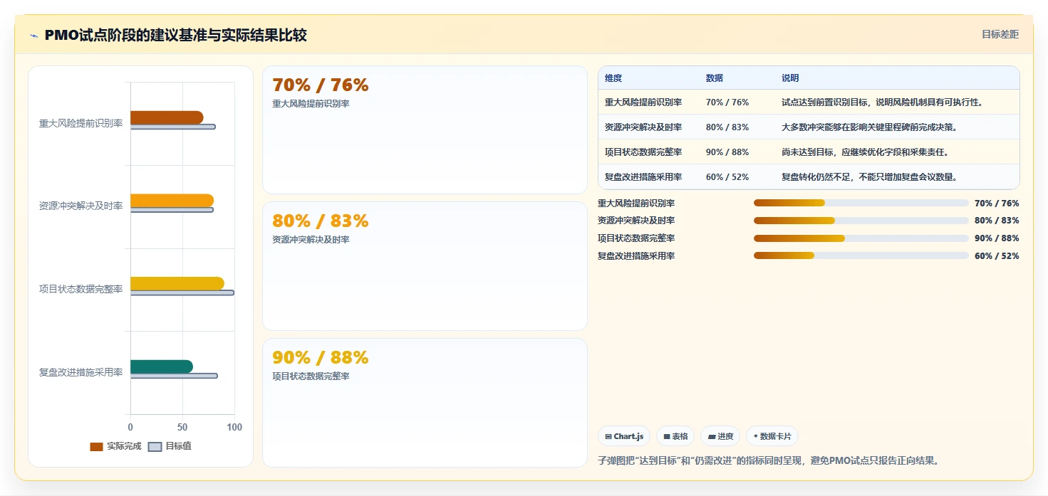Click 70% / 76% beside the progress bar
Image resolution: width=1048 pixels, height=496 pixels.
[997, 203]
